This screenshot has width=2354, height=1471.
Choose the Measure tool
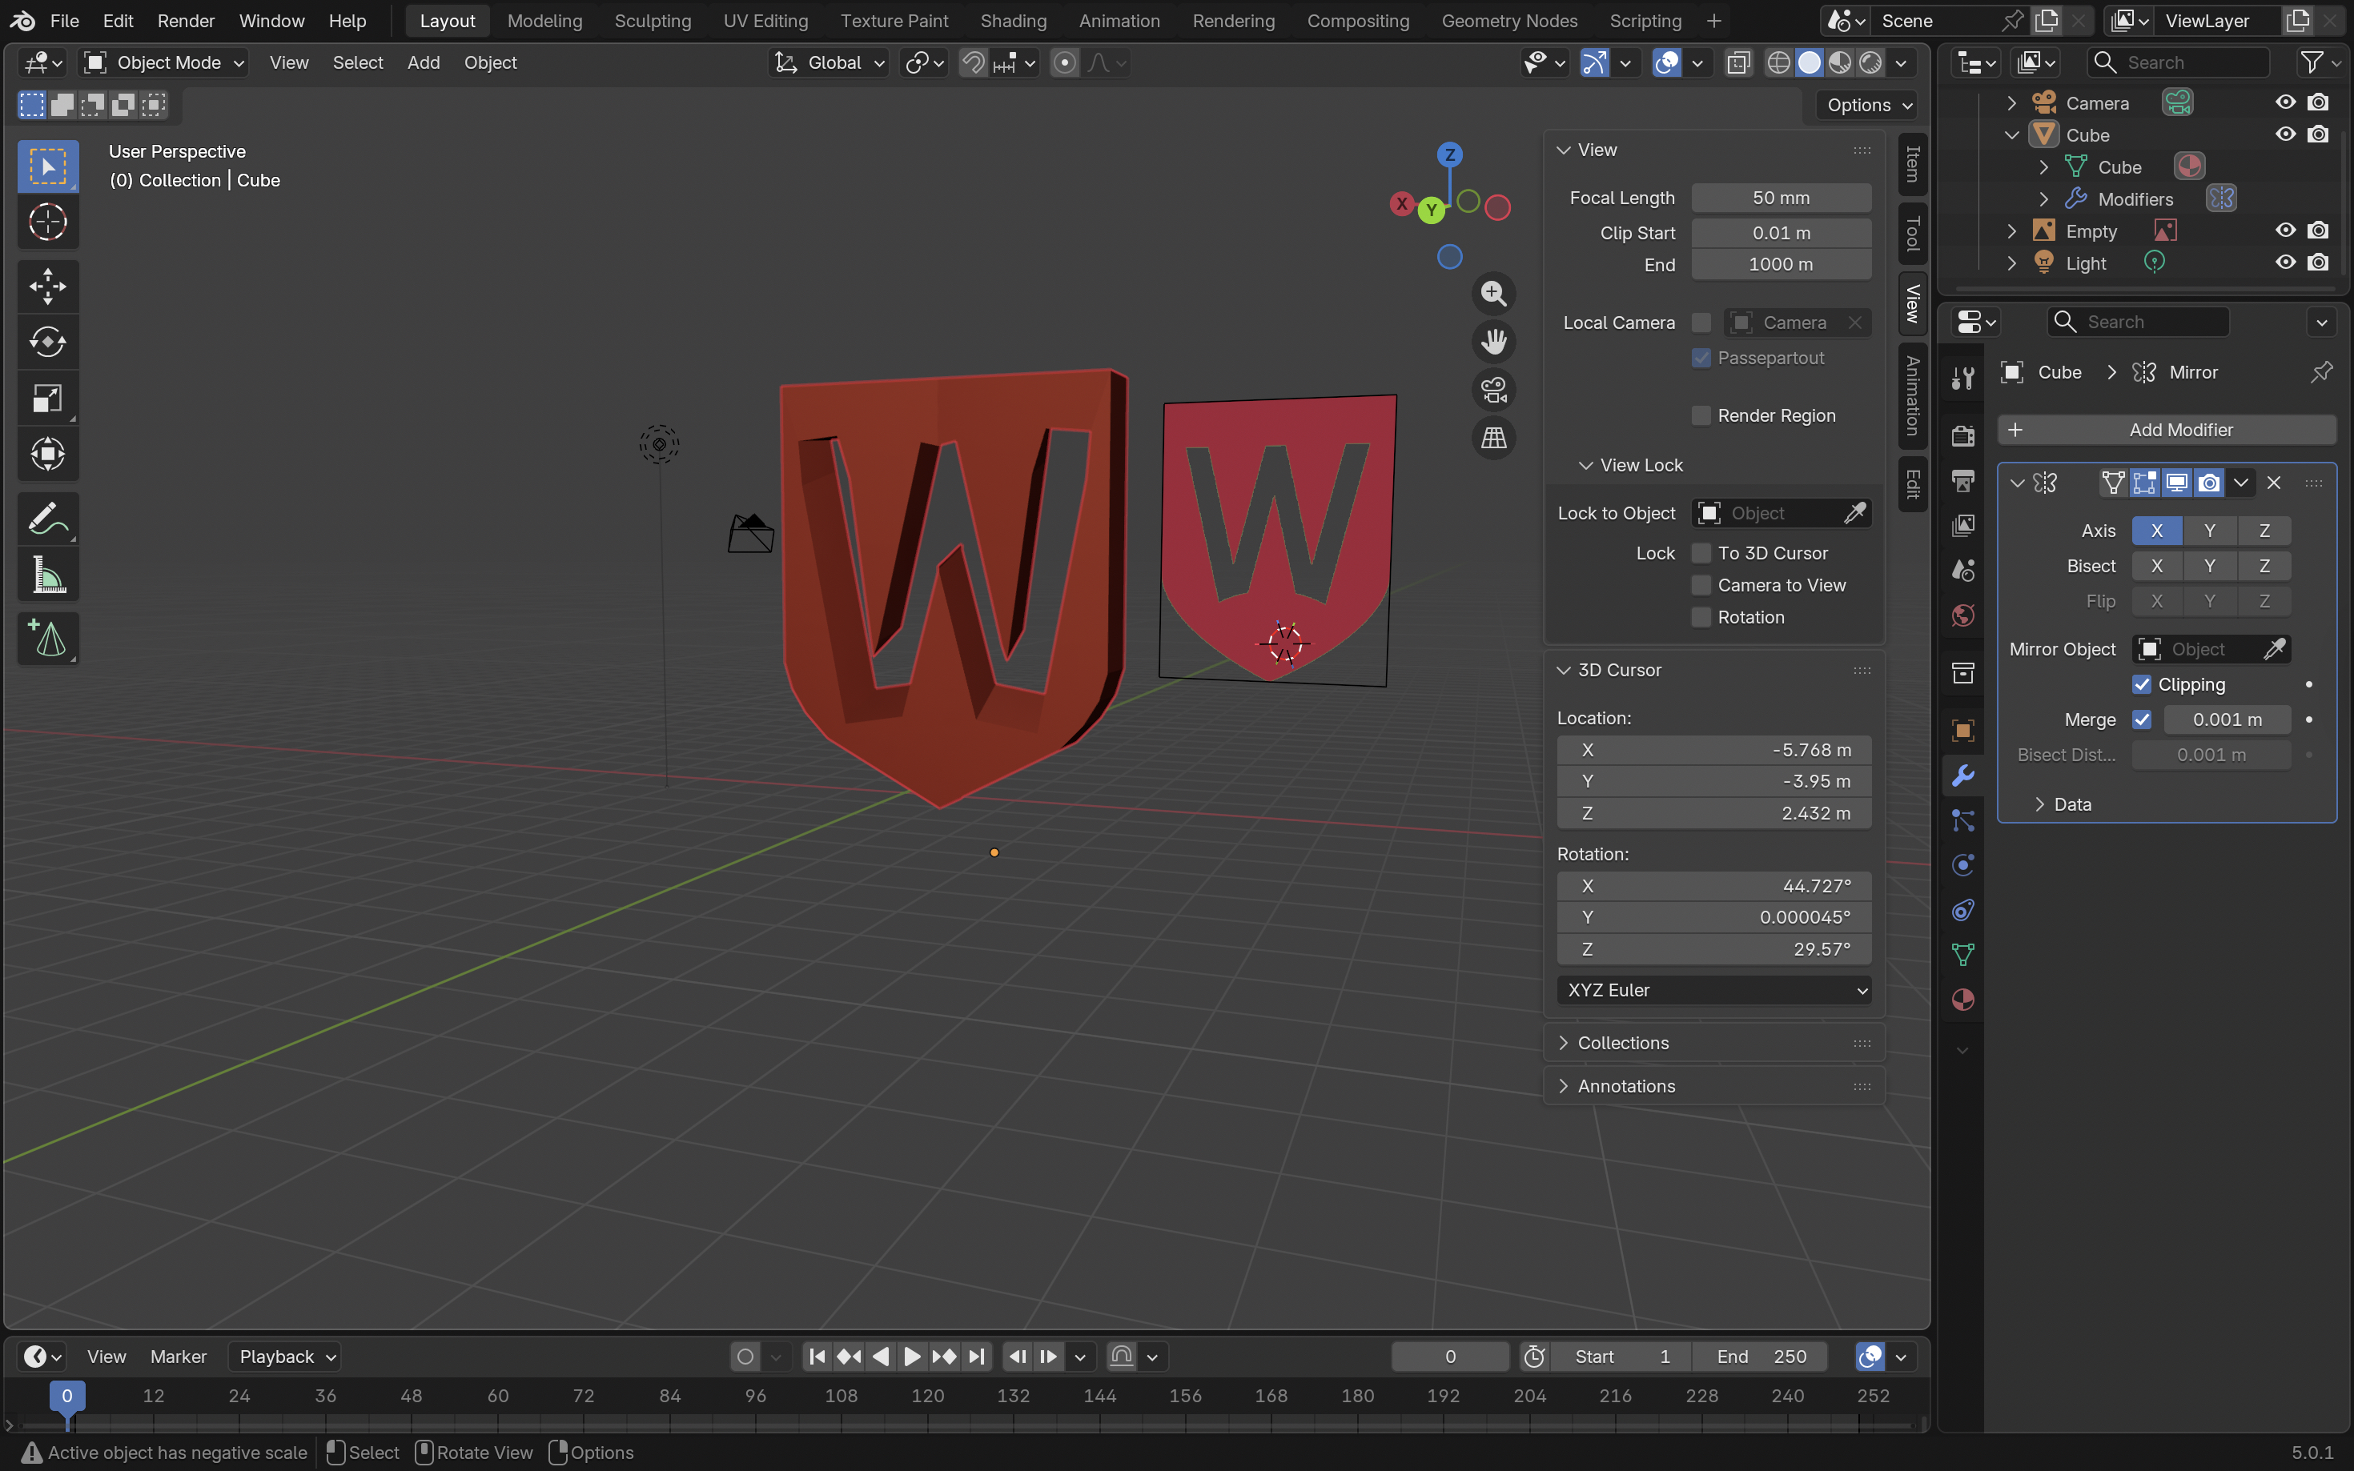[x=46, y=575]
